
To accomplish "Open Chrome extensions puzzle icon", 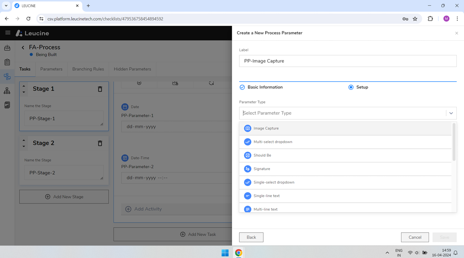I will 430,19.
